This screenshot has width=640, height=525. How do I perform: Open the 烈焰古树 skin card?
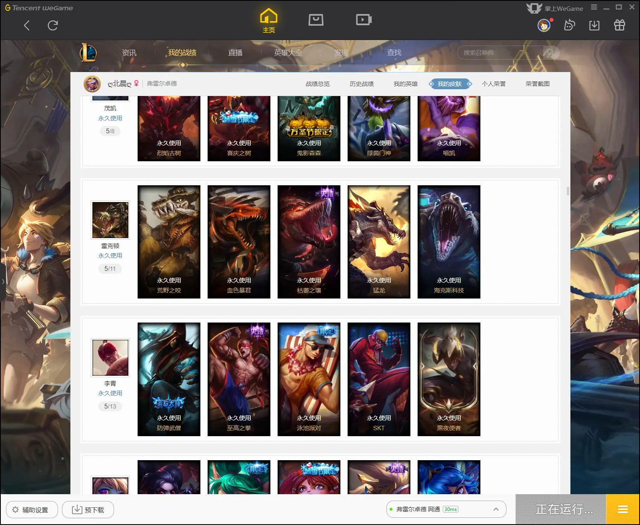(169, 128)
